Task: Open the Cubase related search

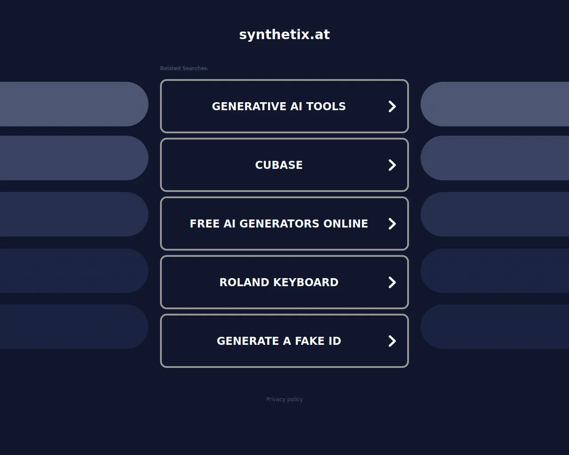Action: click(x=284, y=165)
